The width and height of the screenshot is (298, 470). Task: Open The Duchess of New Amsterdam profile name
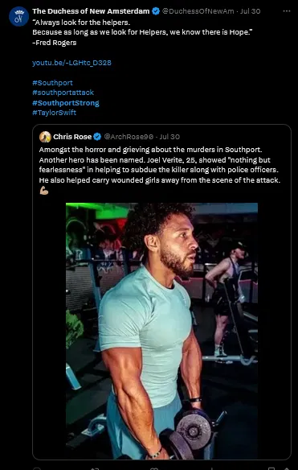coord(91,11)
